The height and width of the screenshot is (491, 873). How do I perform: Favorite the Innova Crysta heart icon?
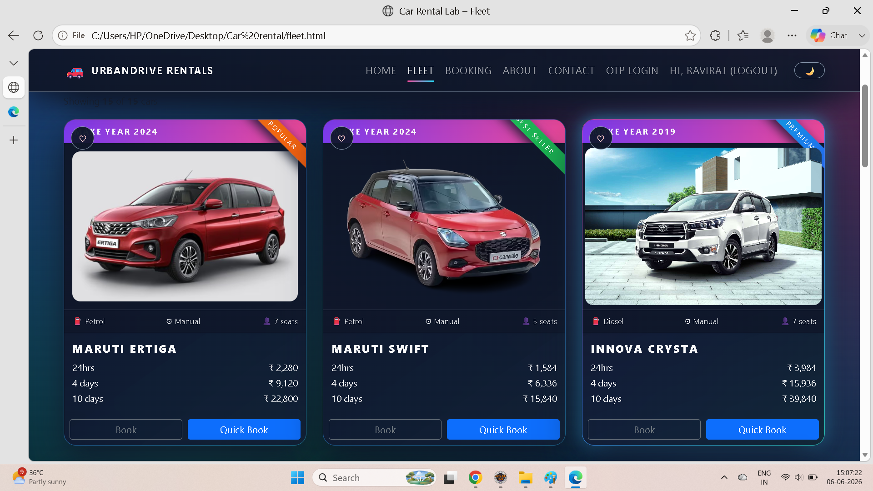(x=601, y=138)
